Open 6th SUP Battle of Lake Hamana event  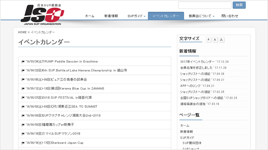pyautogui.click(x=76, y=70)
